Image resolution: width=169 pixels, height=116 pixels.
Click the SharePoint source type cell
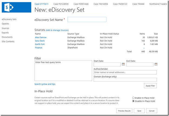72,48
